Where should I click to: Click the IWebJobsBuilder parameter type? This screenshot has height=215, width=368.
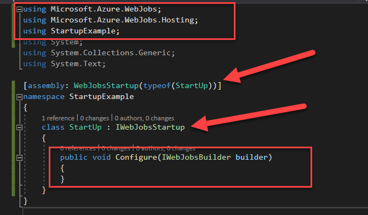pyautogui.click(x=196, y=157)
